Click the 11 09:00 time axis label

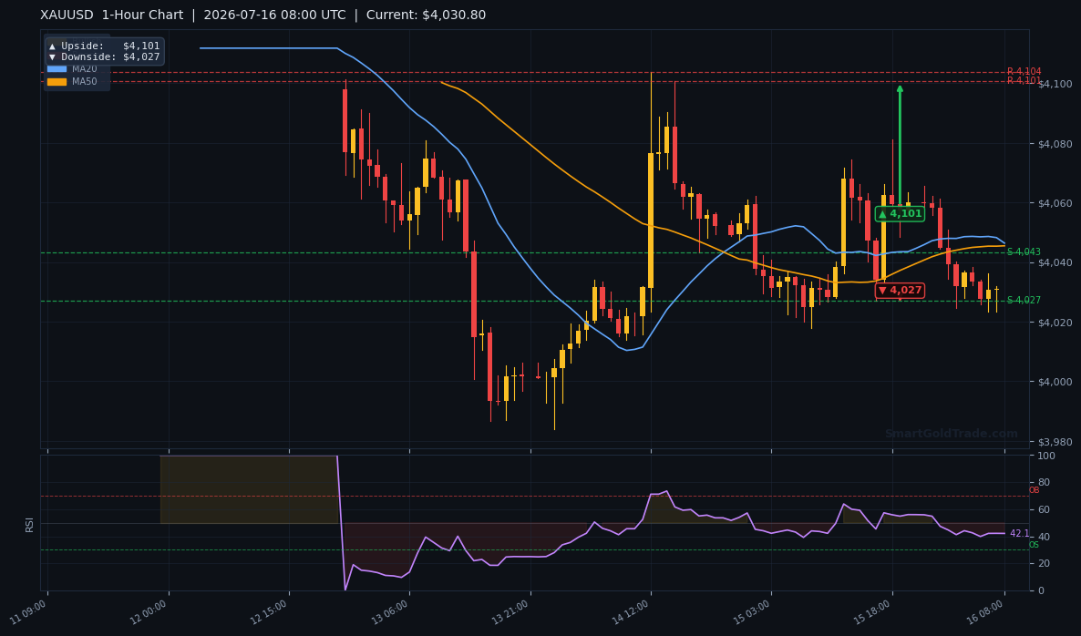(28, 612)
